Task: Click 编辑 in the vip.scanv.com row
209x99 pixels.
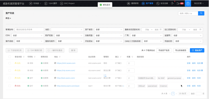Action: tap(194, 70)
